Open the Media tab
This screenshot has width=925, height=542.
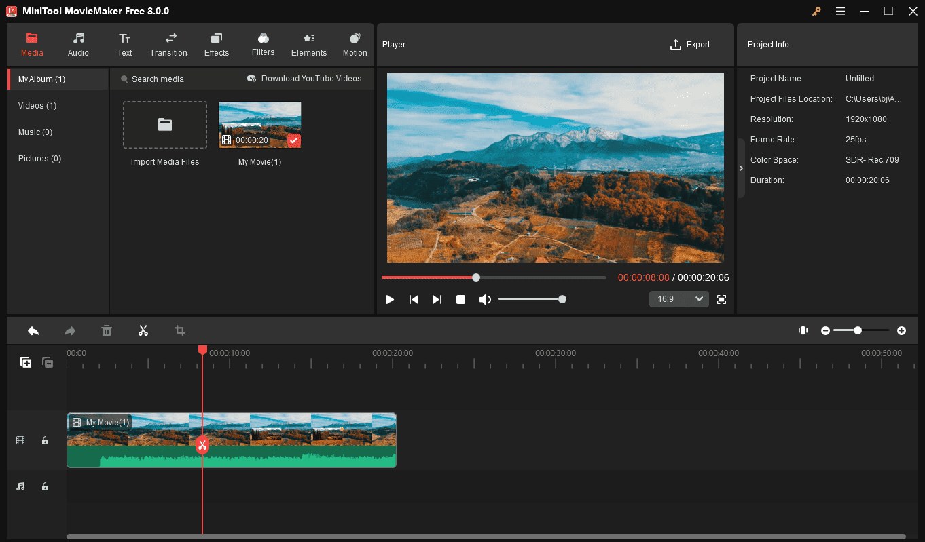click(x=32, y=45)
